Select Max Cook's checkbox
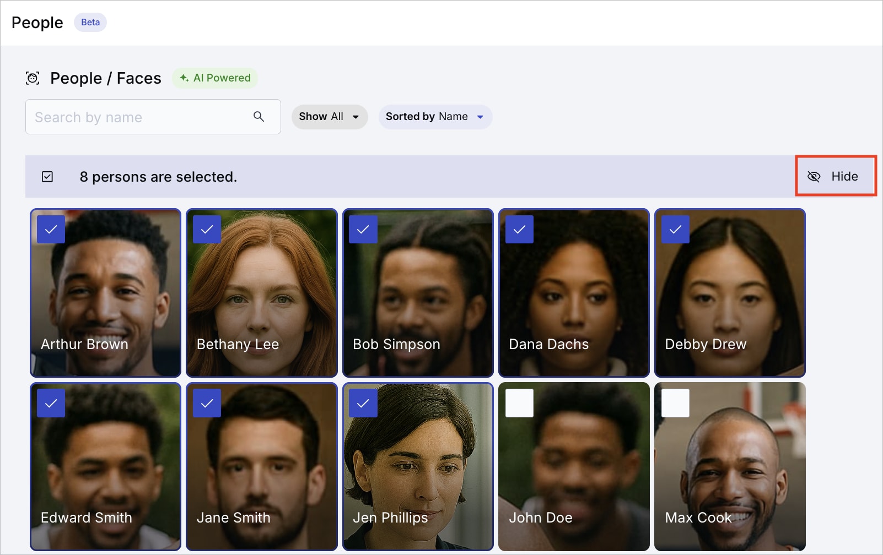The image size is (883, 555). tap(675, 403)
